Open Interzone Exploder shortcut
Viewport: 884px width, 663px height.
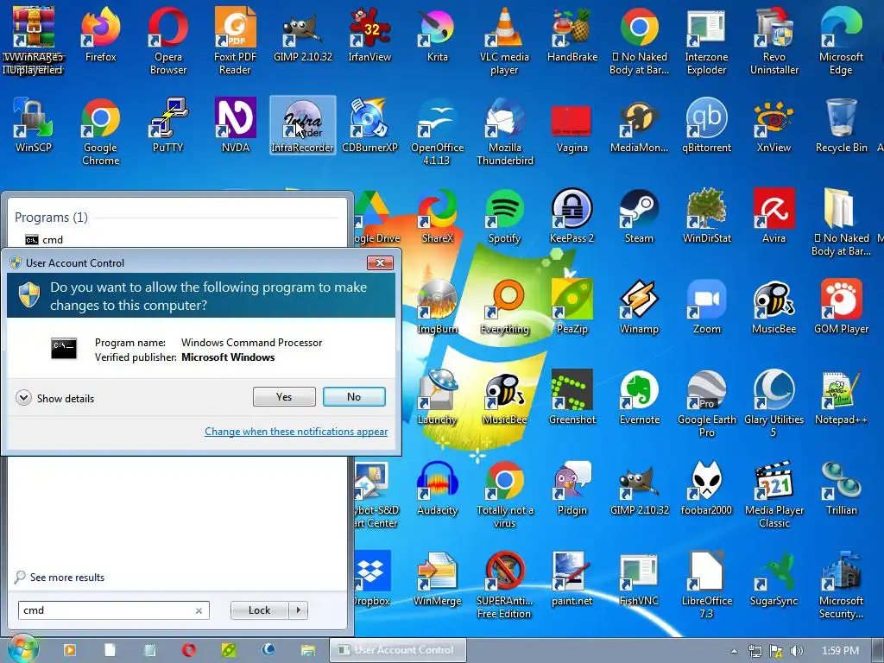pyautogui.click(x=706, y=41)
